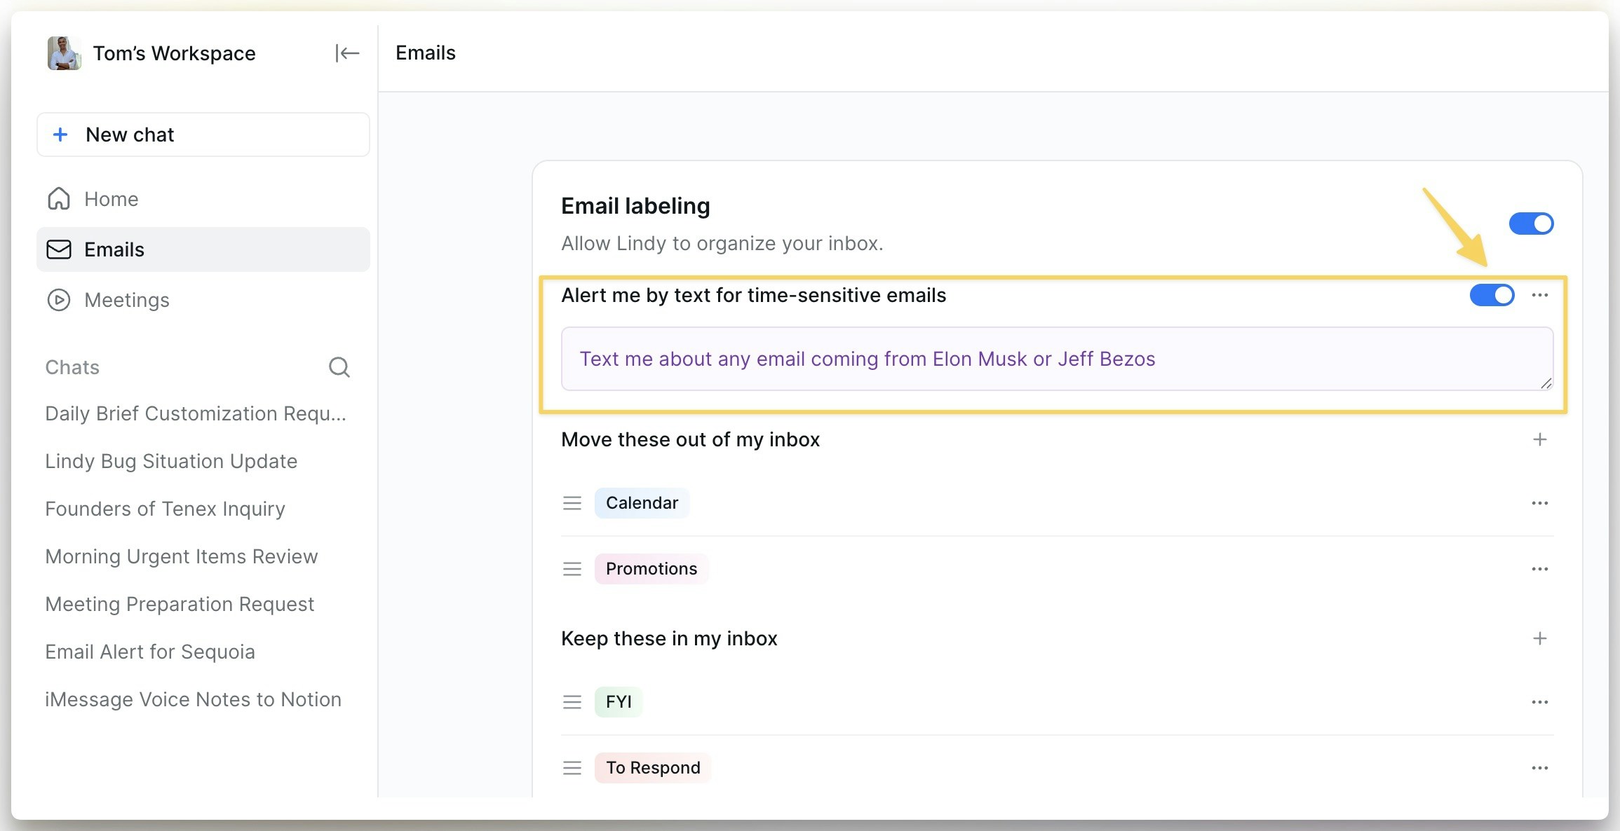This screenshot has width=1620, height=831.
Task: Open the Meetings section
Action: point(127,300)
